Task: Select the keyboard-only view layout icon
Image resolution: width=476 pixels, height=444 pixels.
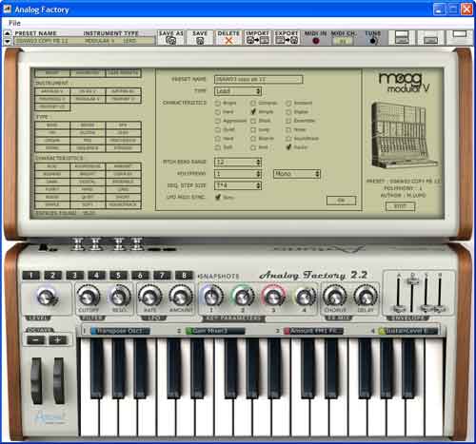Action: pyautogui.click(x=430, y=40)
